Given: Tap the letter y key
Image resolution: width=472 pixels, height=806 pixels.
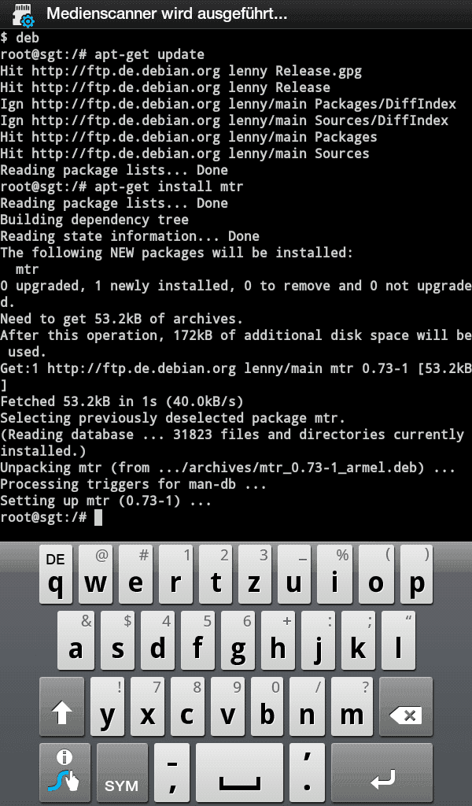Looking at the screenshot, I should coord(107,706).
